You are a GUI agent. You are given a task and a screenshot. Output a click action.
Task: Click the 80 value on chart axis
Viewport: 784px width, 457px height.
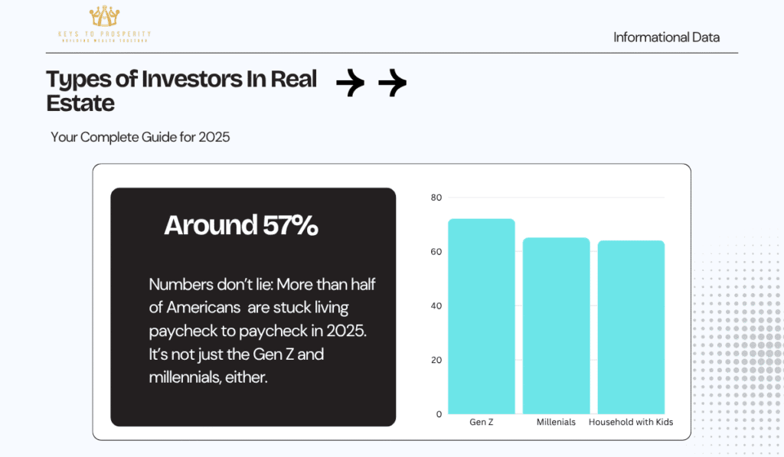pyautogui.click(x=436, y=197)
